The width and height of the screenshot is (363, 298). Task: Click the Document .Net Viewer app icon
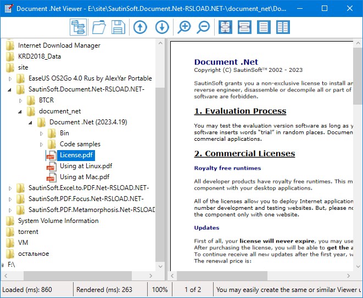[9, 9]
